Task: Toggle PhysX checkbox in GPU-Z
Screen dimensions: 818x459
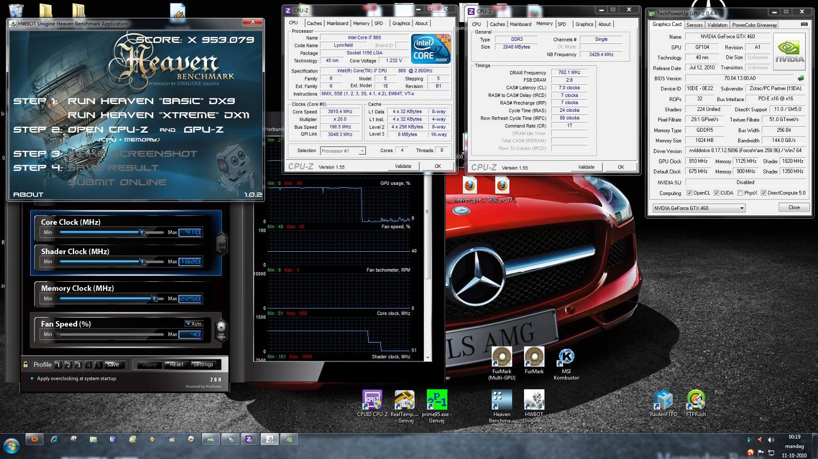Action: (740, 193)
